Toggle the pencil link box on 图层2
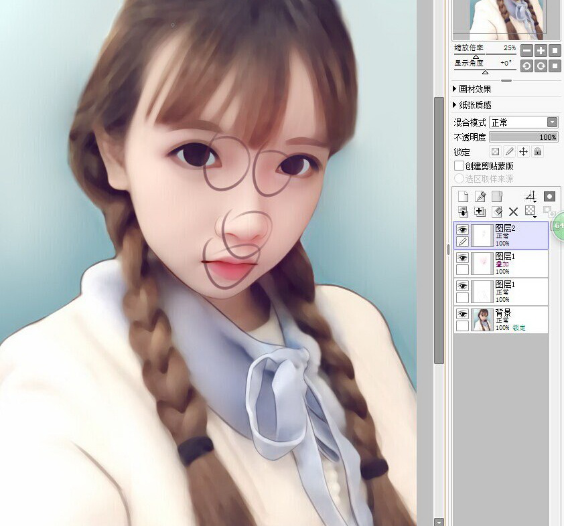 pyautogui.click(x=463, y=242)
